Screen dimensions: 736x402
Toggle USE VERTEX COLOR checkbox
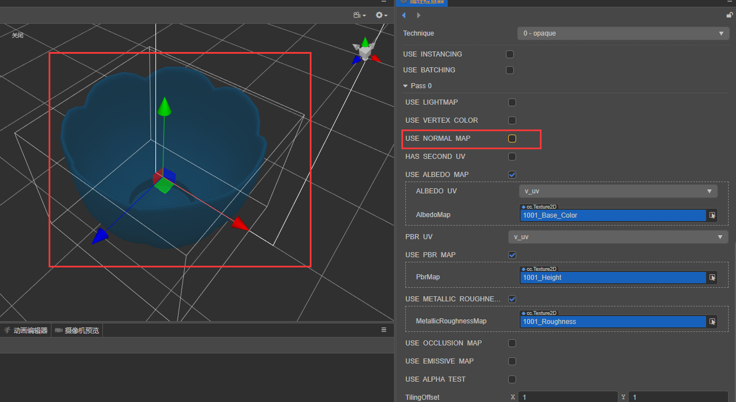tap(512, 120)
